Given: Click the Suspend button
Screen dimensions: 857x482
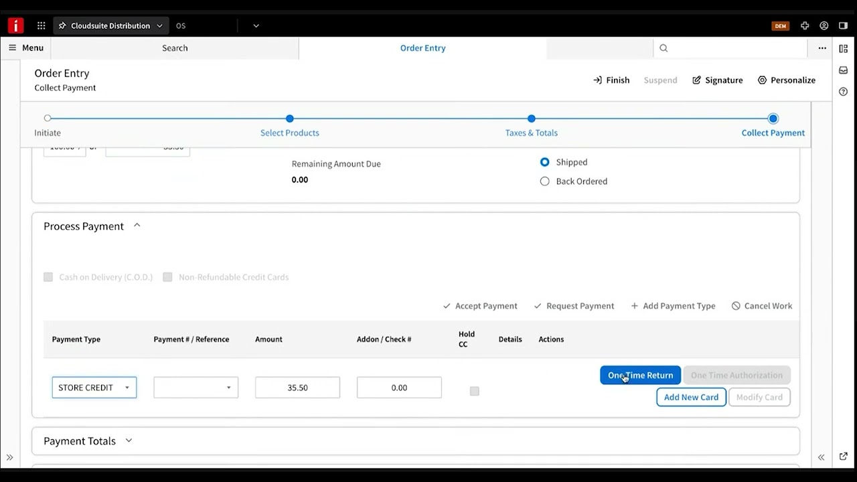Looking at the screenshot, I should (x=660, y=80).
